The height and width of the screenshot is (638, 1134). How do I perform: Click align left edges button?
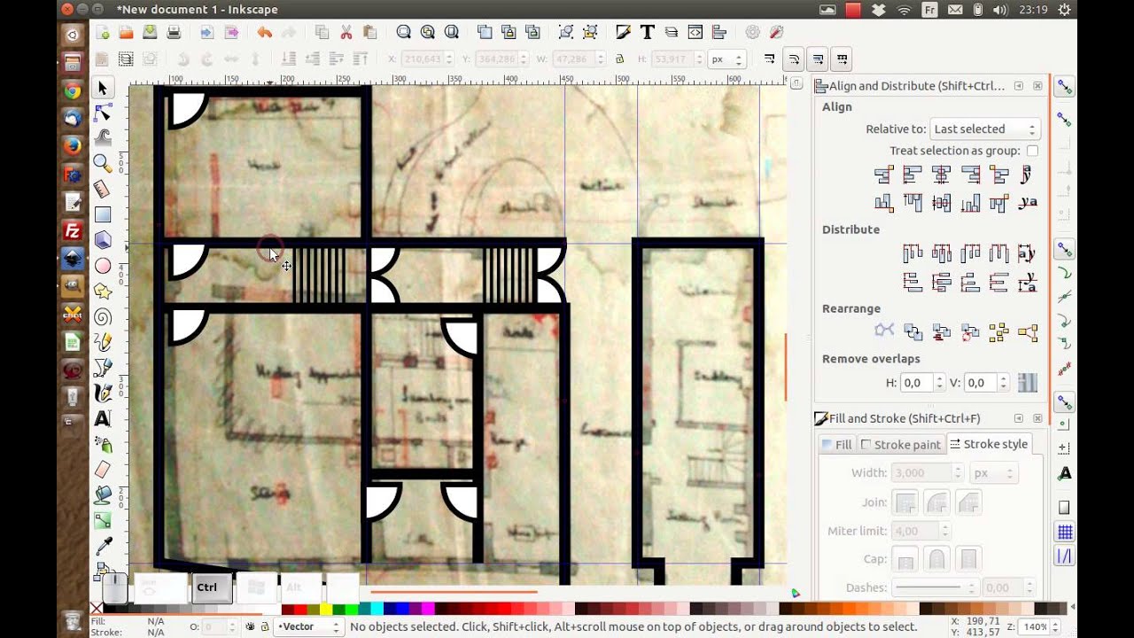tap(913, 175)
